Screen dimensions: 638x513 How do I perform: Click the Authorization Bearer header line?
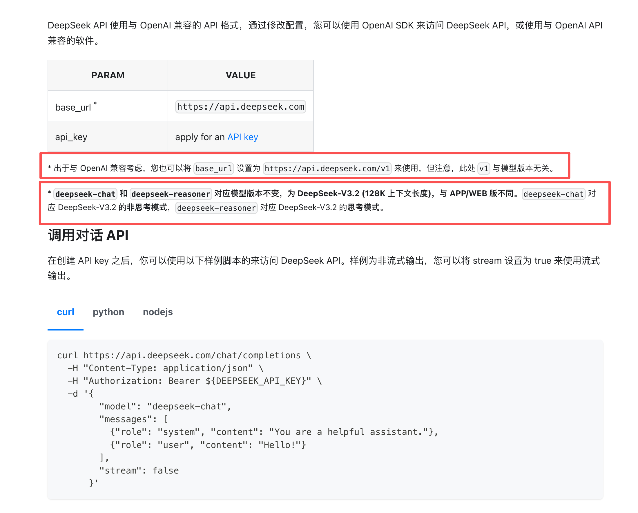click(x=194, y=381)
